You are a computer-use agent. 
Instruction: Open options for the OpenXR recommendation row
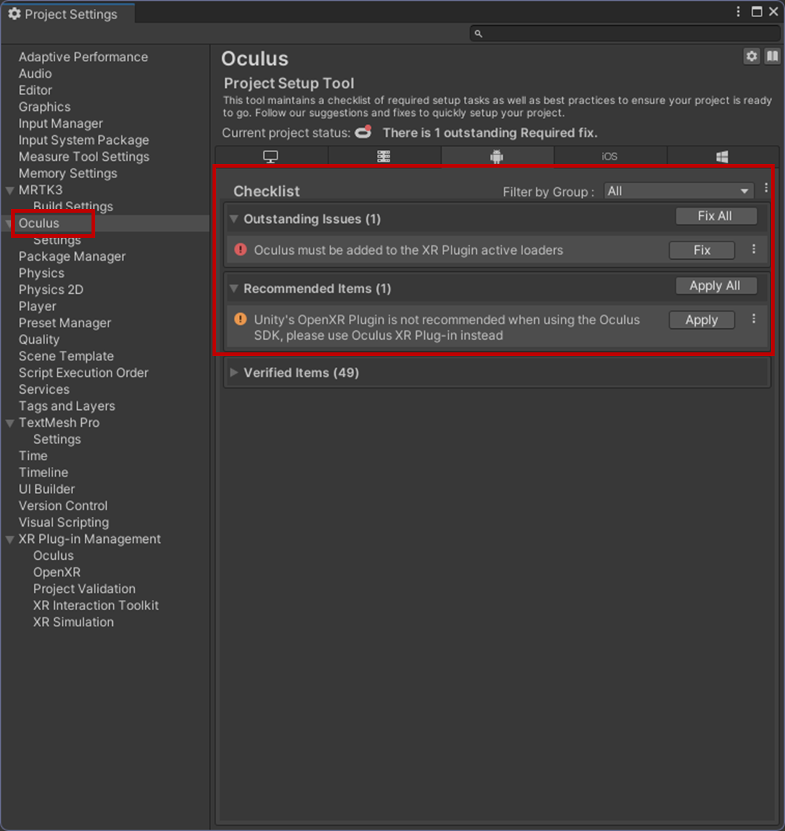753,319
